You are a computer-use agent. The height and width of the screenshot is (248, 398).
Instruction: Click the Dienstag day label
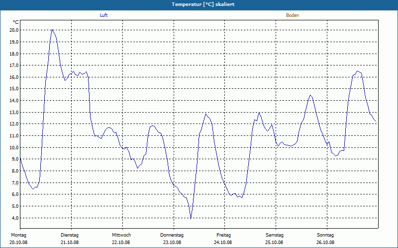70,235
